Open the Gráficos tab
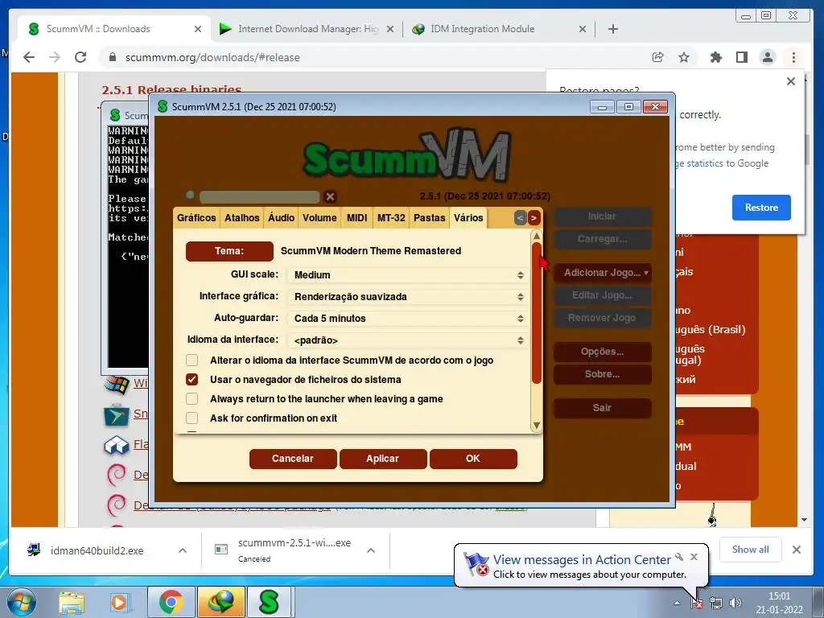824x618 pixels. (196, 218)
